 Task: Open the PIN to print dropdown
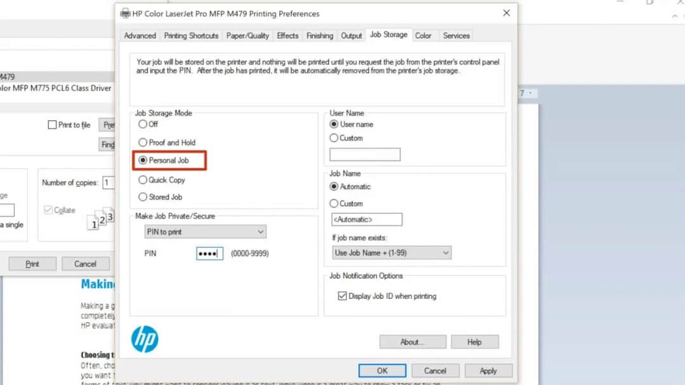[x=205, y=232]
